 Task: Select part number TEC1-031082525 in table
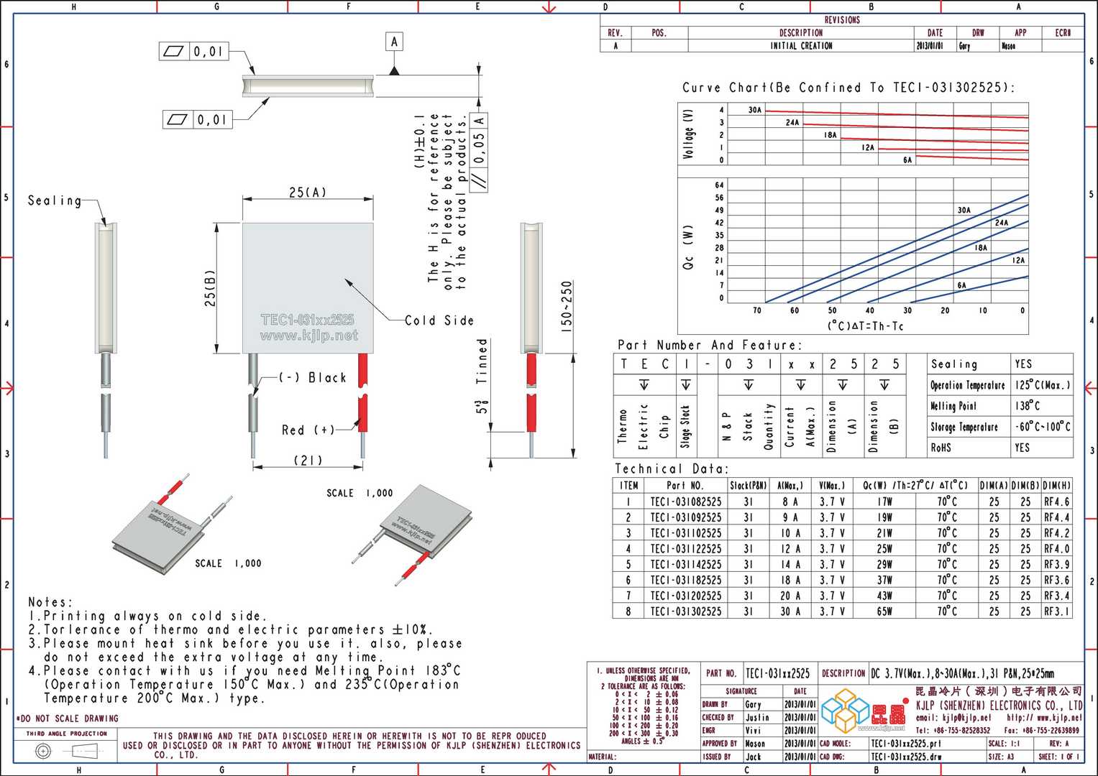pos(685,502)
